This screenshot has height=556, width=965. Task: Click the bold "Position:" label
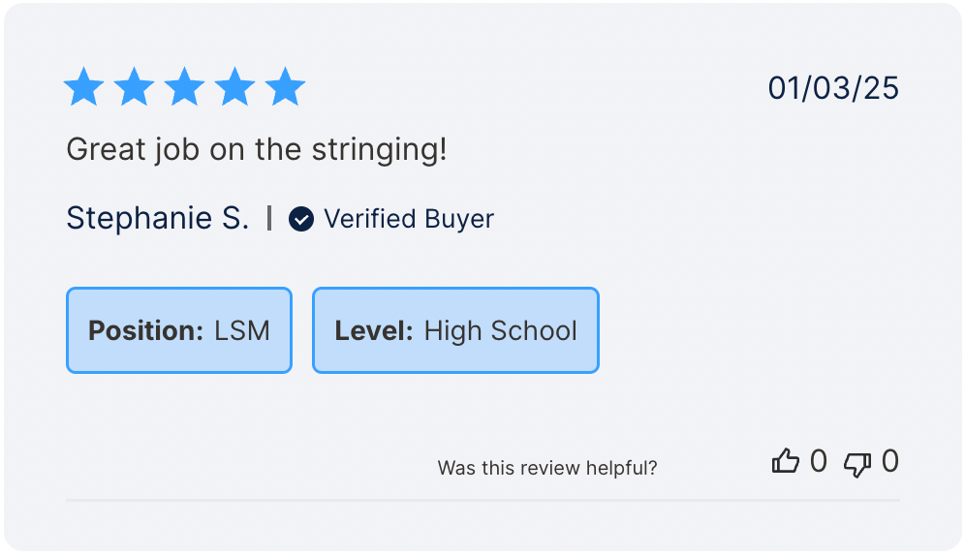pyautogui.click(x=145, y=330)
